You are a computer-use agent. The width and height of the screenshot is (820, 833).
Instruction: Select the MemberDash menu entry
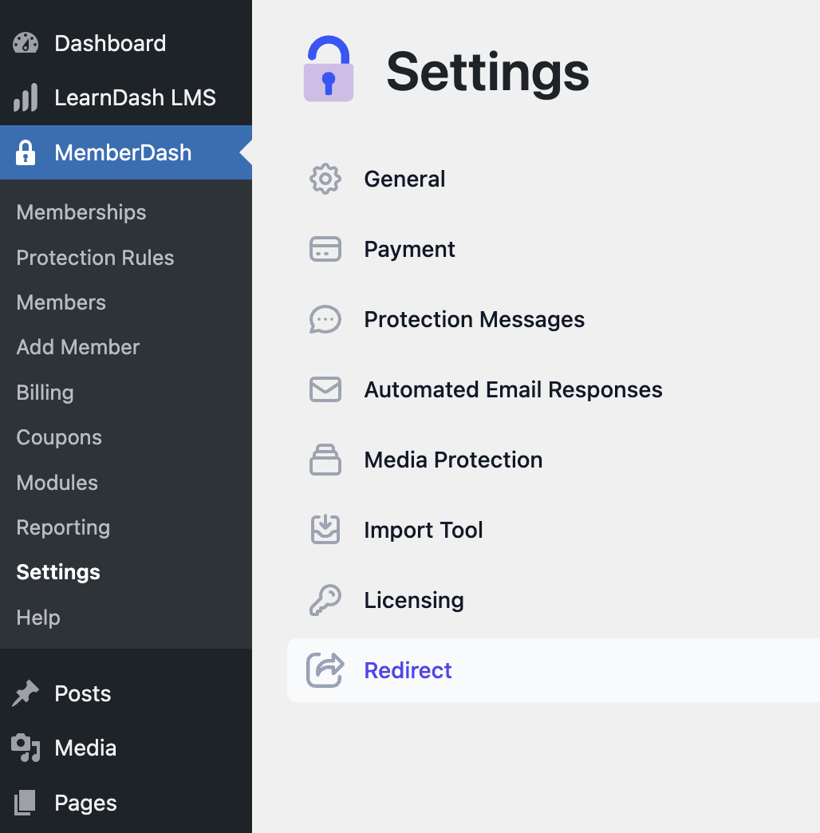click(x=126, y=152)
